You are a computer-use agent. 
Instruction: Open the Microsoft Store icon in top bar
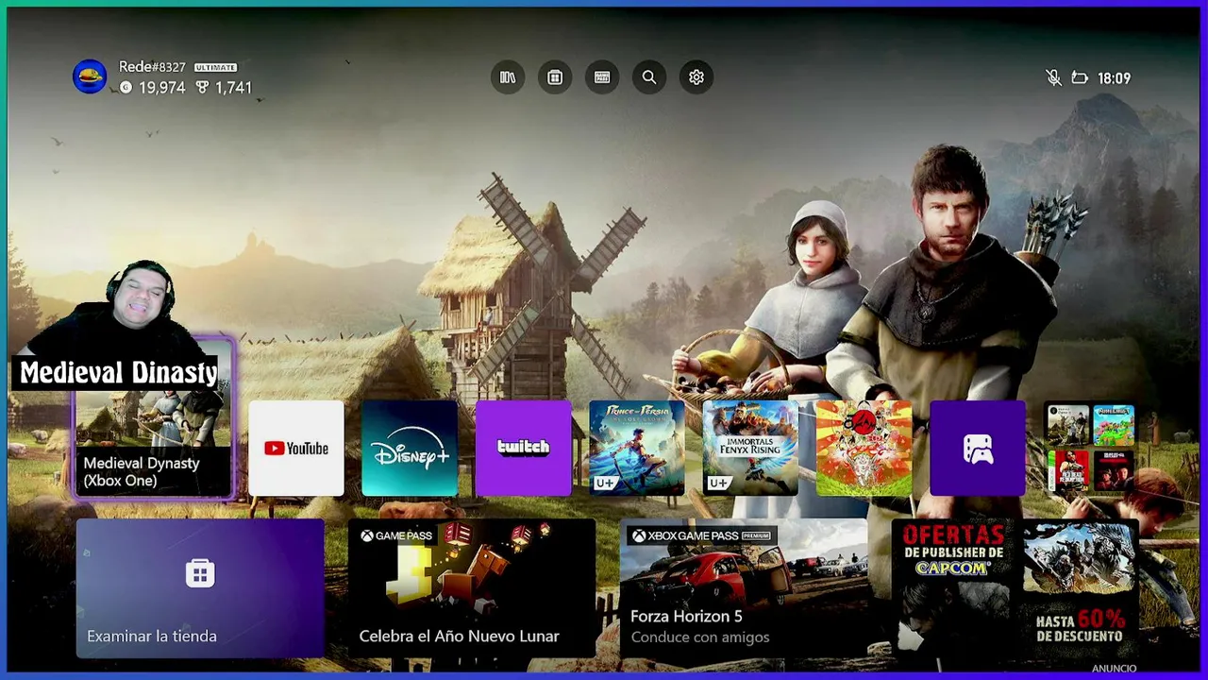[x=555, y=77]
